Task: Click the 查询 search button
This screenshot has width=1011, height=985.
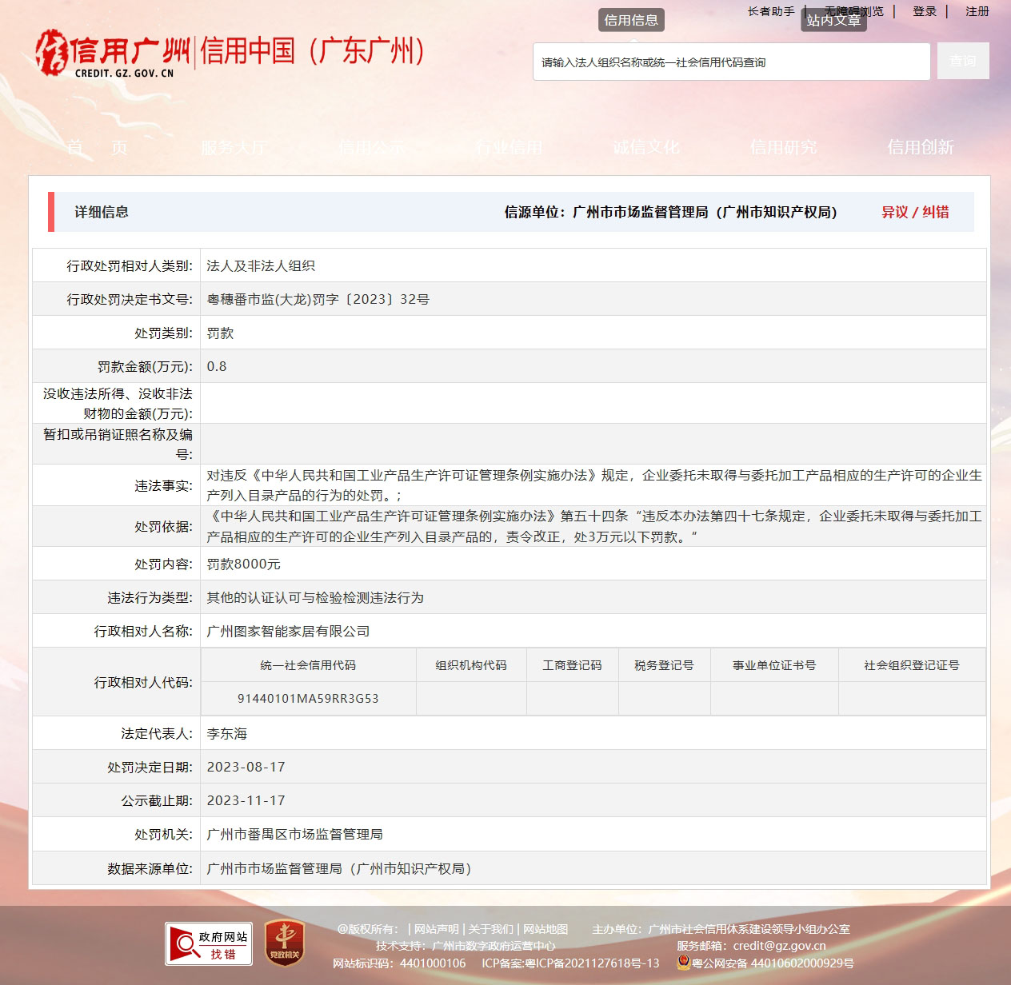Action: tap(963, 61)
